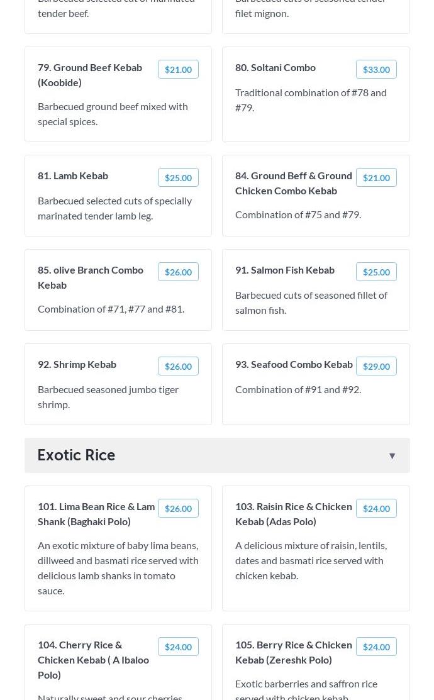Click the Lima Bean Rice description text

coord(118,567)
